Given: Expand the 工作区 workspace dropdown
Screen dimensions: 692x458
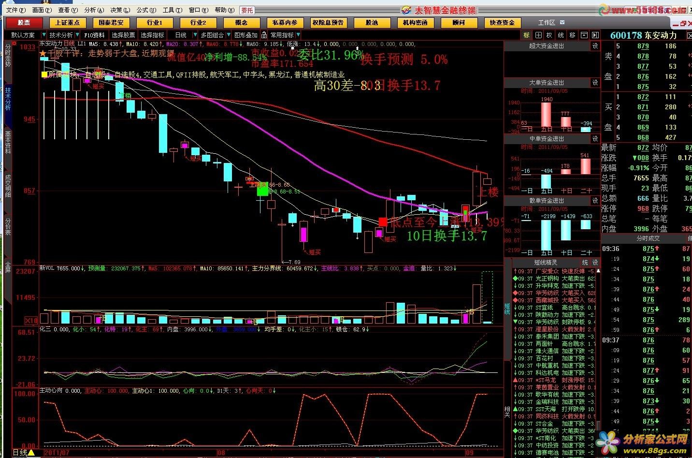Looking at the screenshot, I should 562,22.
